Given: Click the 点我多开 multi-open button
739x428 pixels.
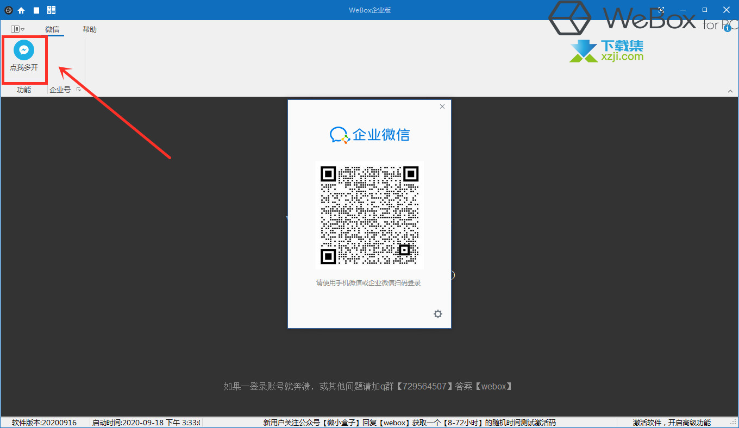Looking at the screenshot, I should point(24,56).
